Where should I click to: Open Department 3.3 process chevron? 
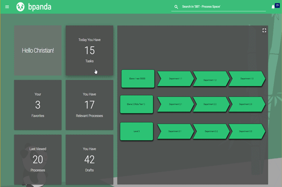[x=247, y=131]
